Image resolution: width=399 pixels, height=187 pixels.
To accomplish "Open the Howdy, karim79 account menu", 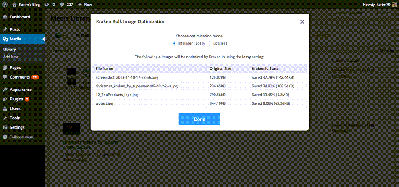I will pyautogui.click(x=381, y=4).
